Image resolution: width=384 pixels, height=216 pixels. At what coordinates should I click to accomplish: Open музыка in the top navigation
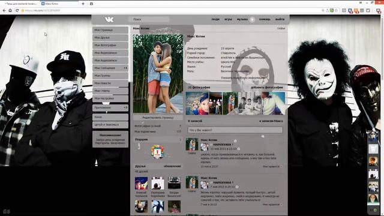tap(242, 19)
